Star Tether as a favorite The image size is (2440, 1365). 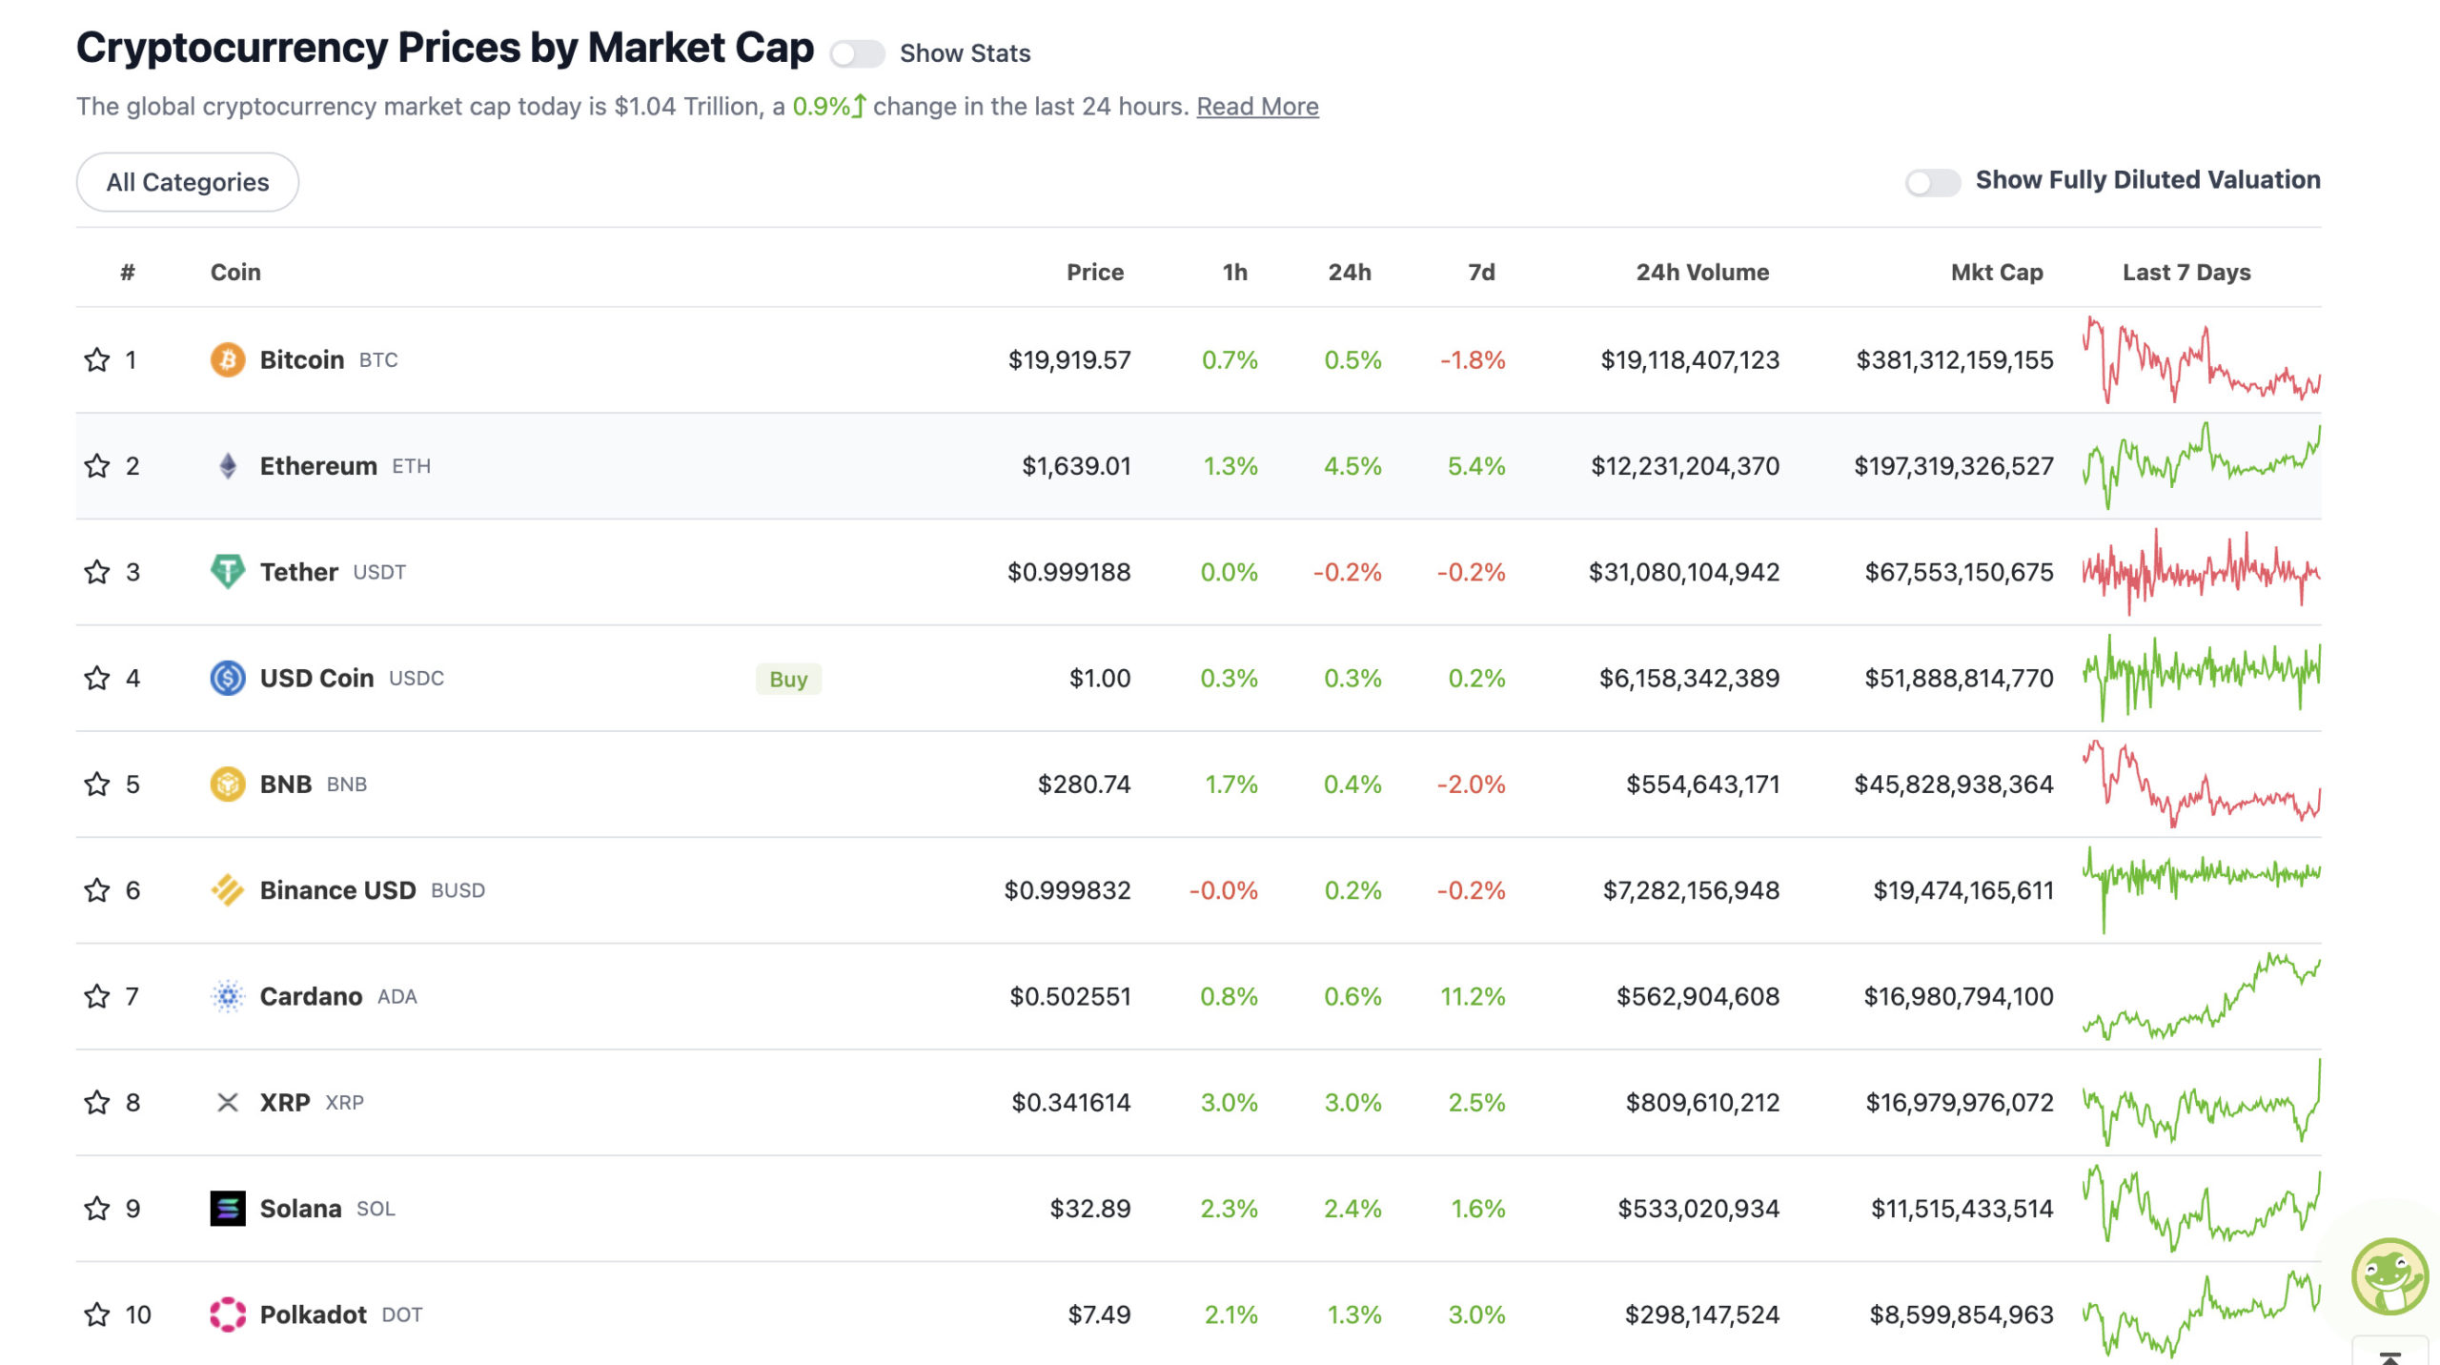[x=97, y=572]
